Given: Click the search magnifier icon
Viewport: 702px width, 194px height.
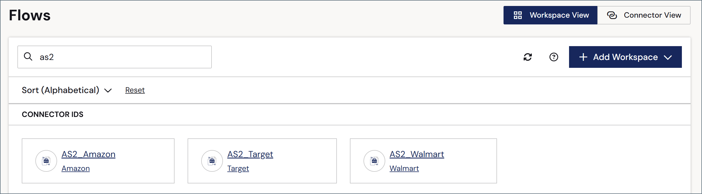Looking at the screenshot, I should click(28, 57).
